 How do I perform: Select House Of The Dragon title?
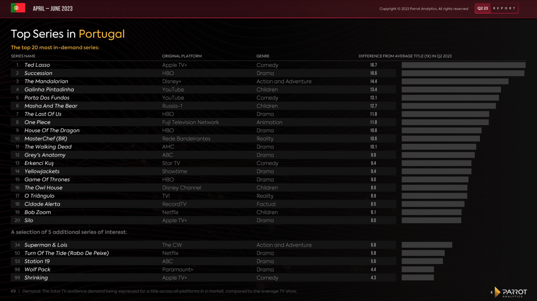[52, 130]
